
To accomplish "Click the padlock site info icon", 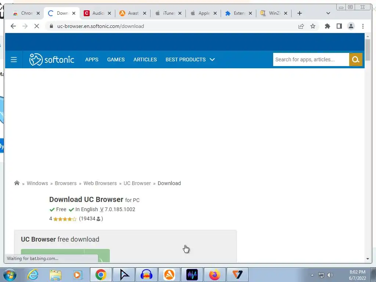I will (51, 26).
